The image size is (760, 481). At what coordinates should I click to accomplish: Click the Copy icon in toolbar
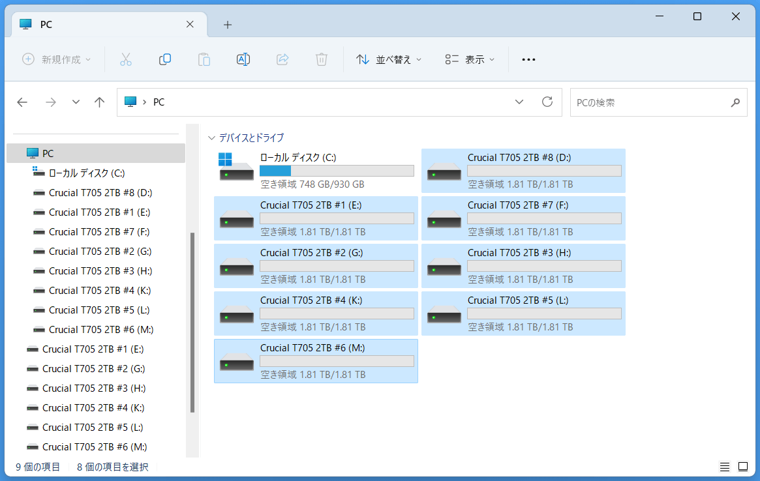[165, 59]
